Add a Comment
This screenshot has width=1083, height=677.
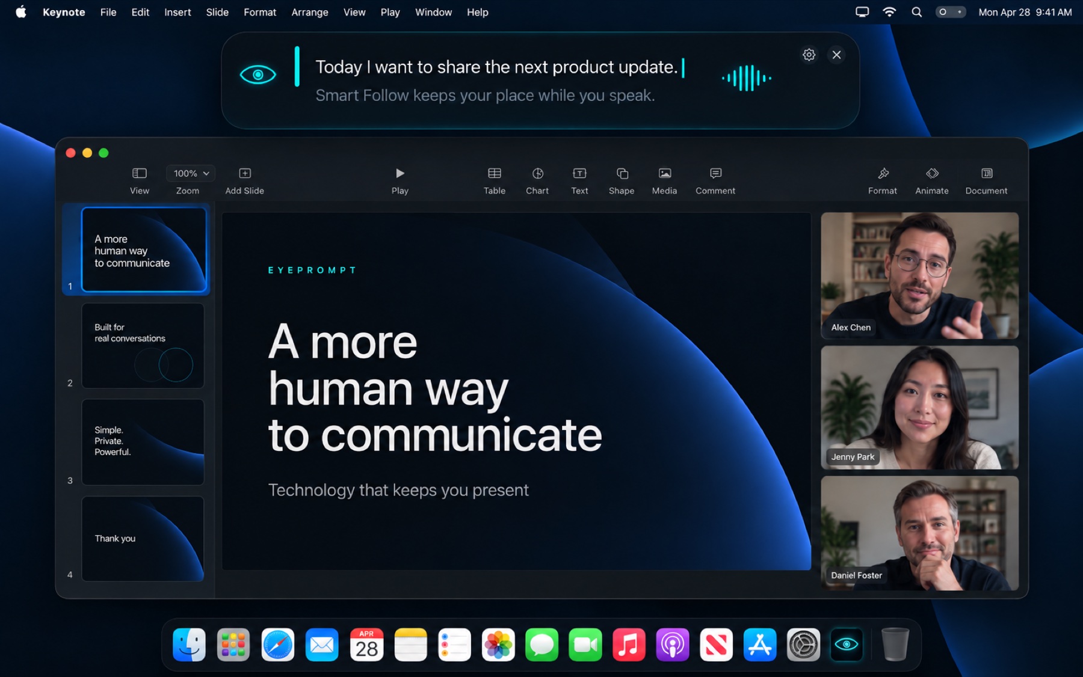[x=715, y=180]
